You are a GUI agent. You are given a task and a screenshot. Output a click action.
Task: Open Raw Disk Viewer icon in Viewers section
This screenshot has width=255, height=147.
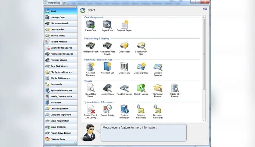click(124, 88)
